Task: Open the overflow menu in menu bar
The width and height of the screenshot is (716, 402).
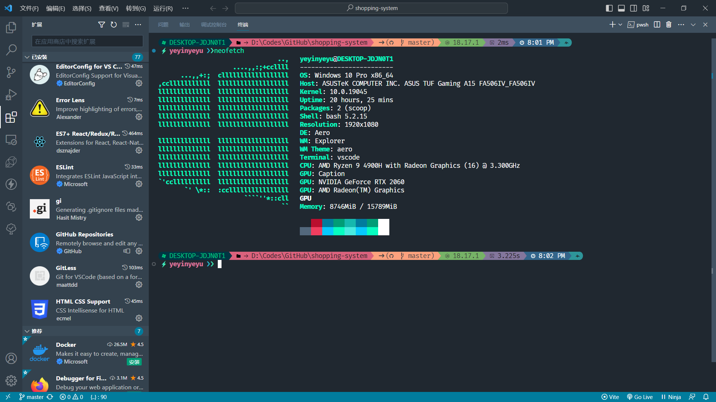Action: click(x=185, y=8)
